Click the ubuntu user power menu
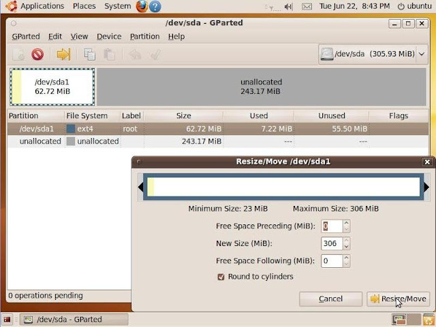The image size is (436, 327). [x=414, y=6]
